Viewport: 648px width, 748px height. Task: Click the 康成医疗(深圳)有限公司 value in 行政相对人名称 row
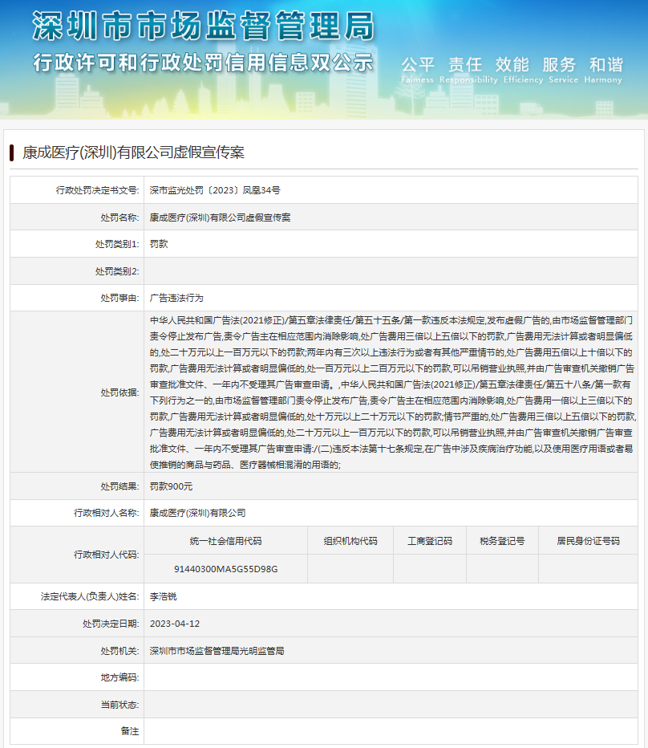pos(197,514)
